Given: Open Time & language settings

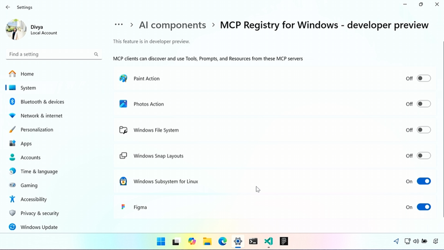Looking at the screenshot, I should [x=54, y=171].
